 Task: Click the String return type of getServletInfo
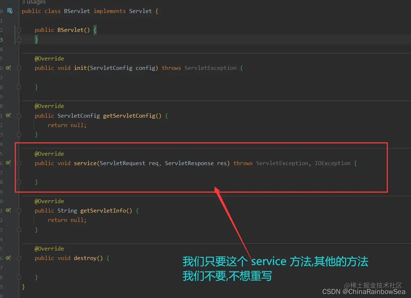67,211
